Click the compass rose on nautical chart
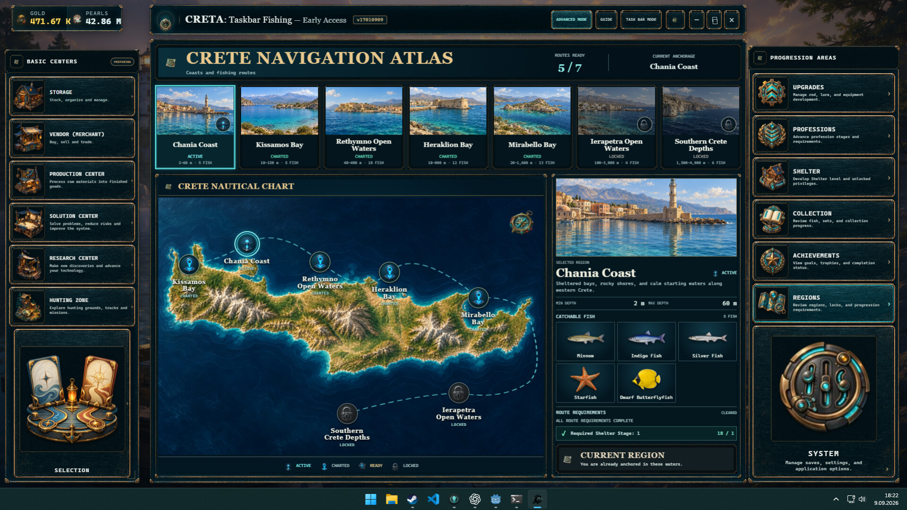Screen dimensions: 907x510 [522, 222]
